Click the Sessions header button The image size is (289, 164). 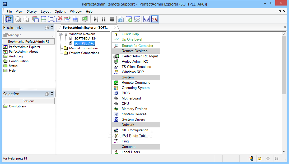coord(28,101)
